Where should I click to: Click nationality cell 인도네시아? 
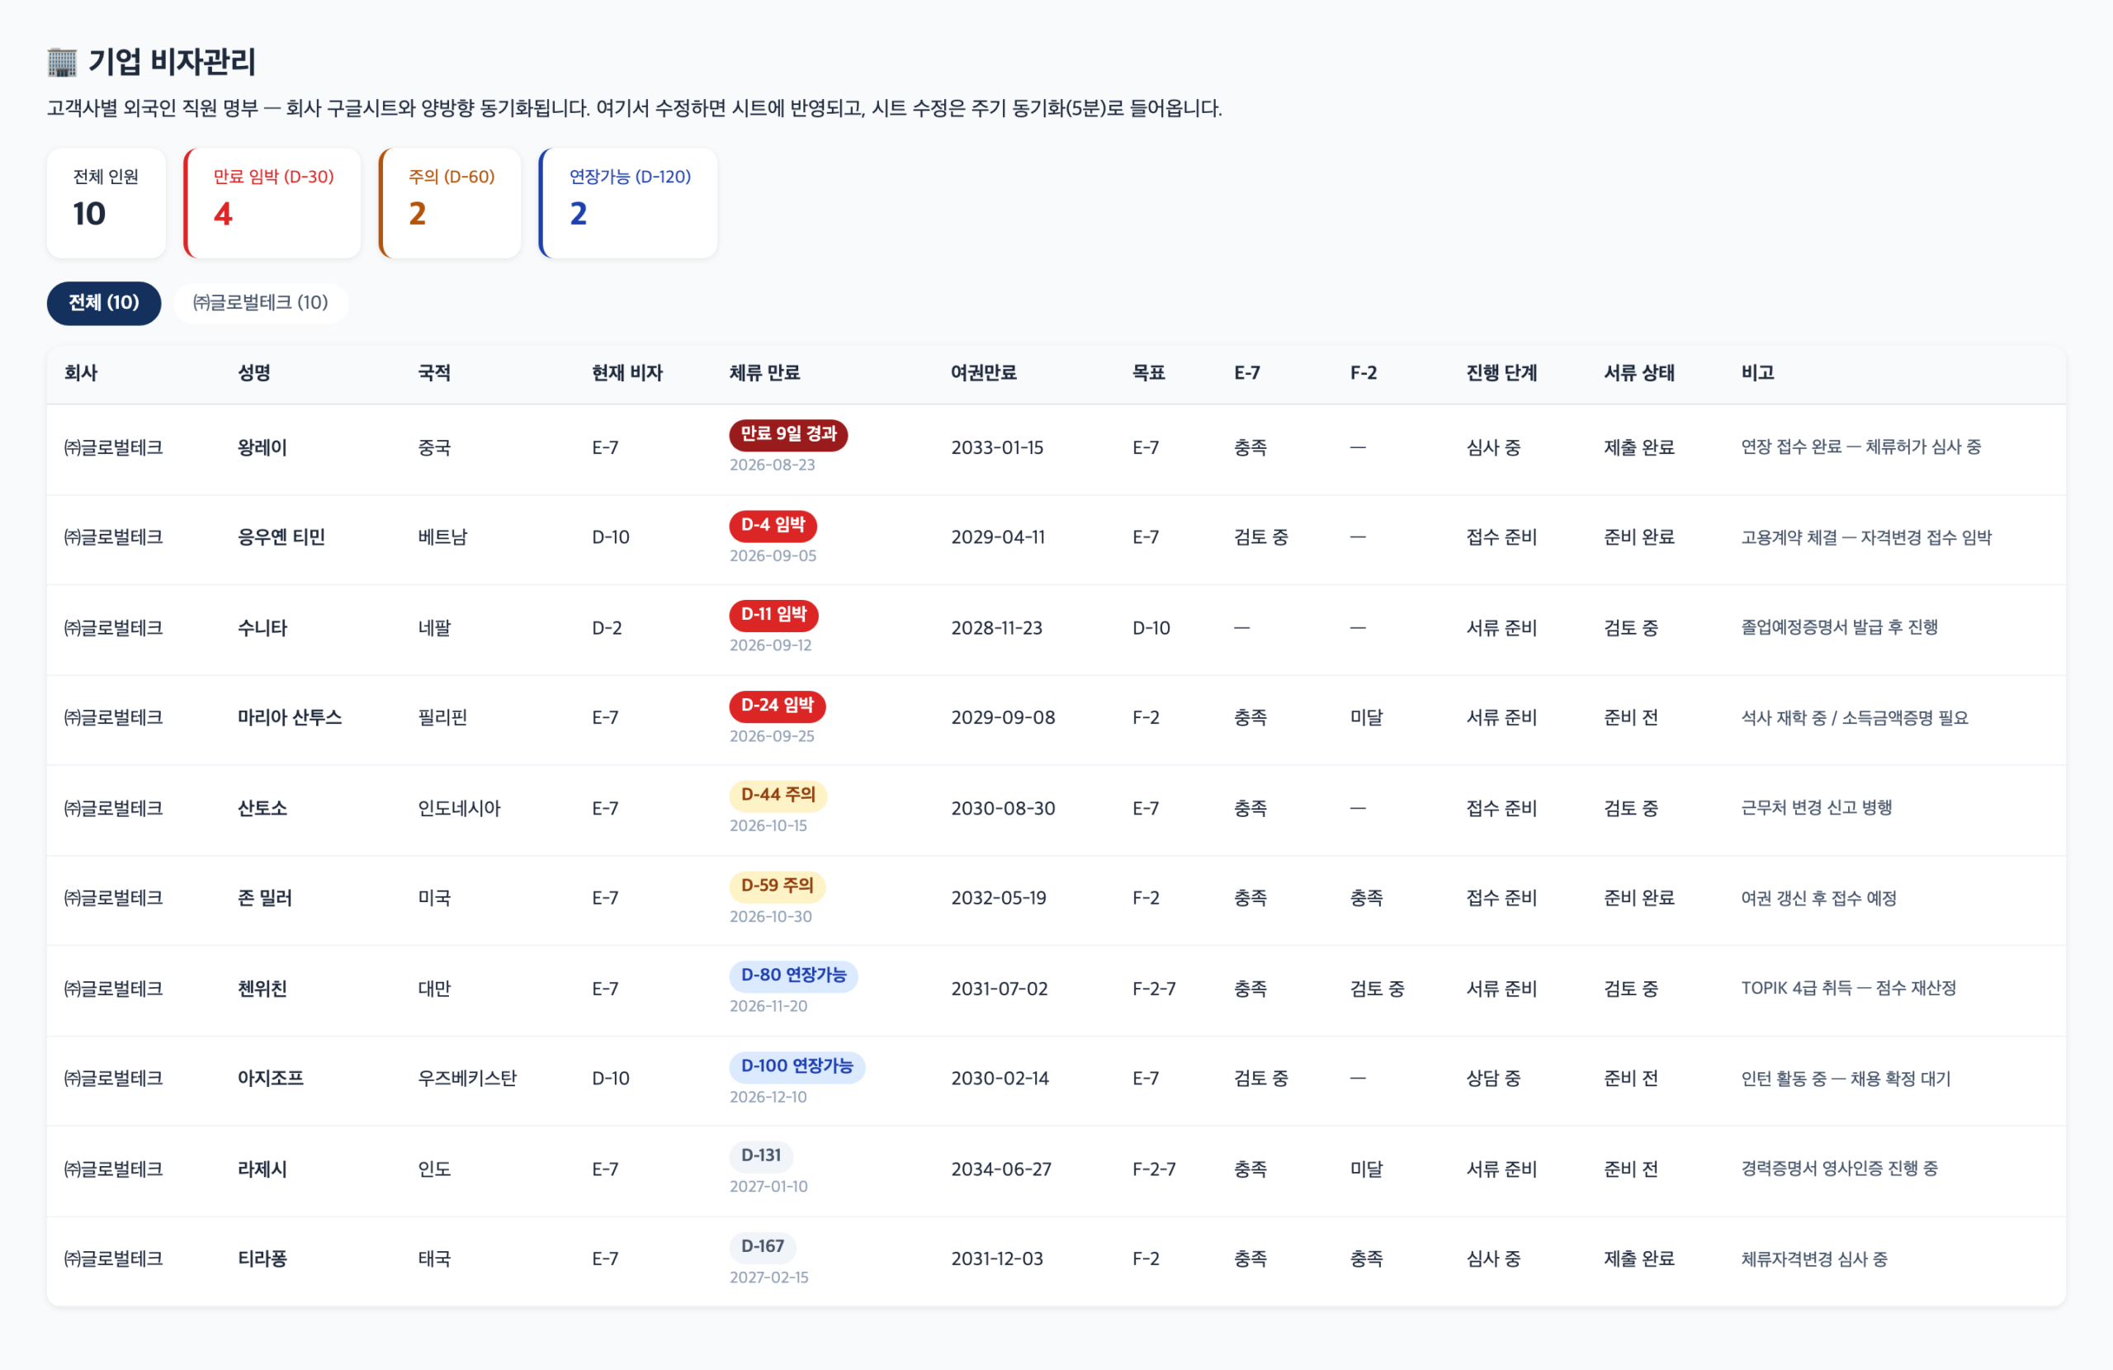coord(459,808)
